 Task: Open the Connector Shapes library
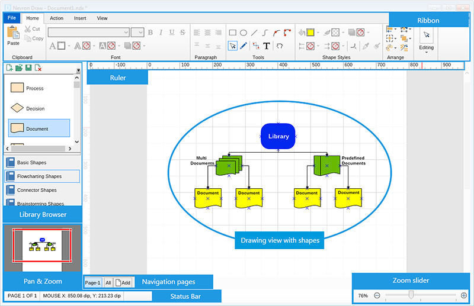tap(43, 190)
